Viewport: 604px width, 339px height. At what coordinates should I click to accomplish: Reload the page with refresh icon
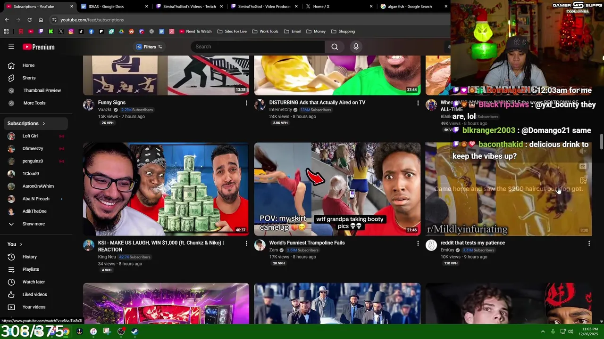29,20
